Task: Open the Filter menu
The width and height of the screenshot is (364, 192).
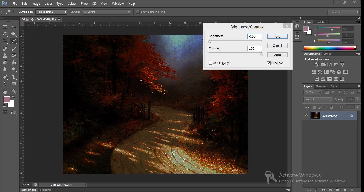Action: [x=84, y=4]
